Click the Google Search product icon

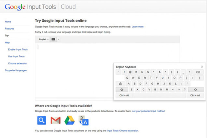click(41, 120)
